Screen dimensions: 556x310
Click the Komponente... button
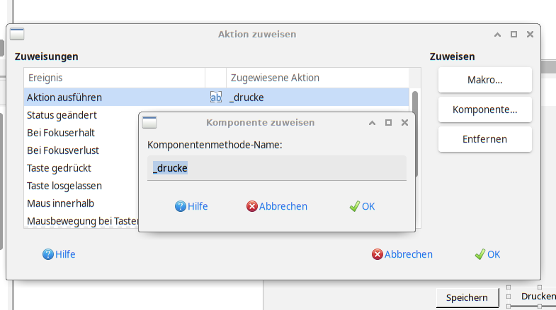[484, 109]
